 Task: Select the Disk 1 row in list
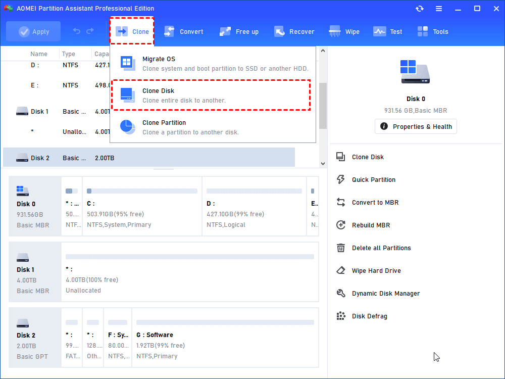coord(57,112)
